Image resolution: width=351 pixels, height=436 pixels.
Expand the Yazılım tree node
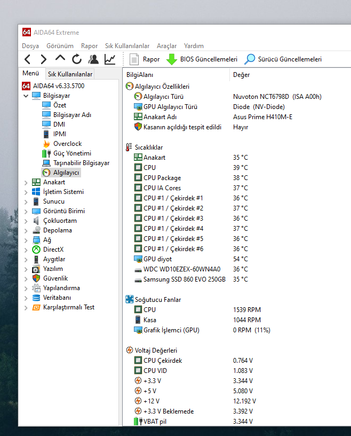pos(26,269)
